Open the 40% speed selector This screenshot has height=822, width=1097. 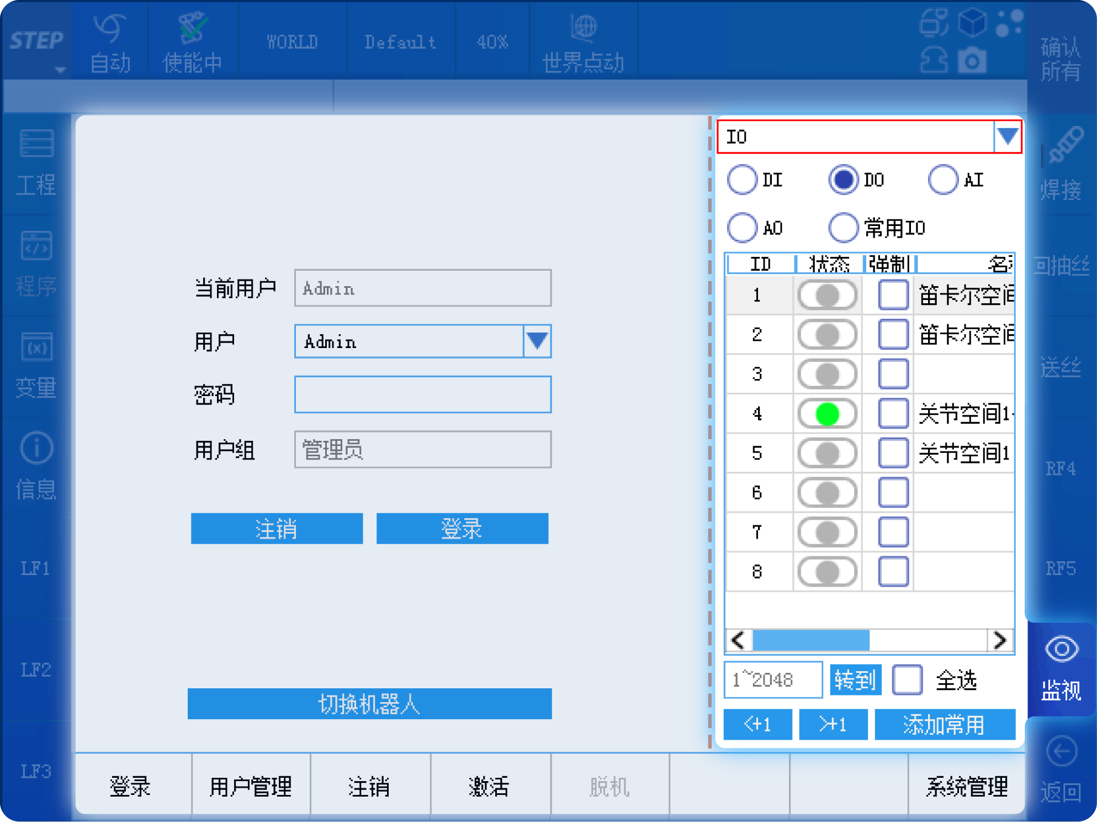coord(492,41)
